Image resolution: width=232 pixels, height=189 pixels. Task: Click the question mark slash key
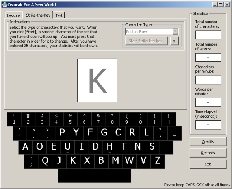coord(160,133)
